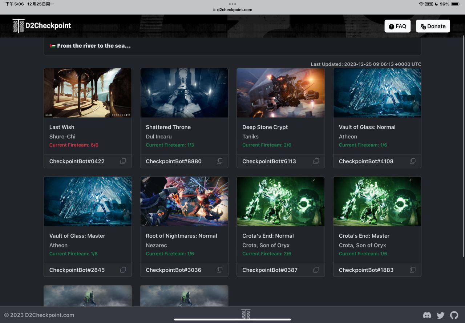Screen dimensions: 465x323
Task: Open the Deep Stone Crypt thumbnail image
Action: tap(281, 93)
